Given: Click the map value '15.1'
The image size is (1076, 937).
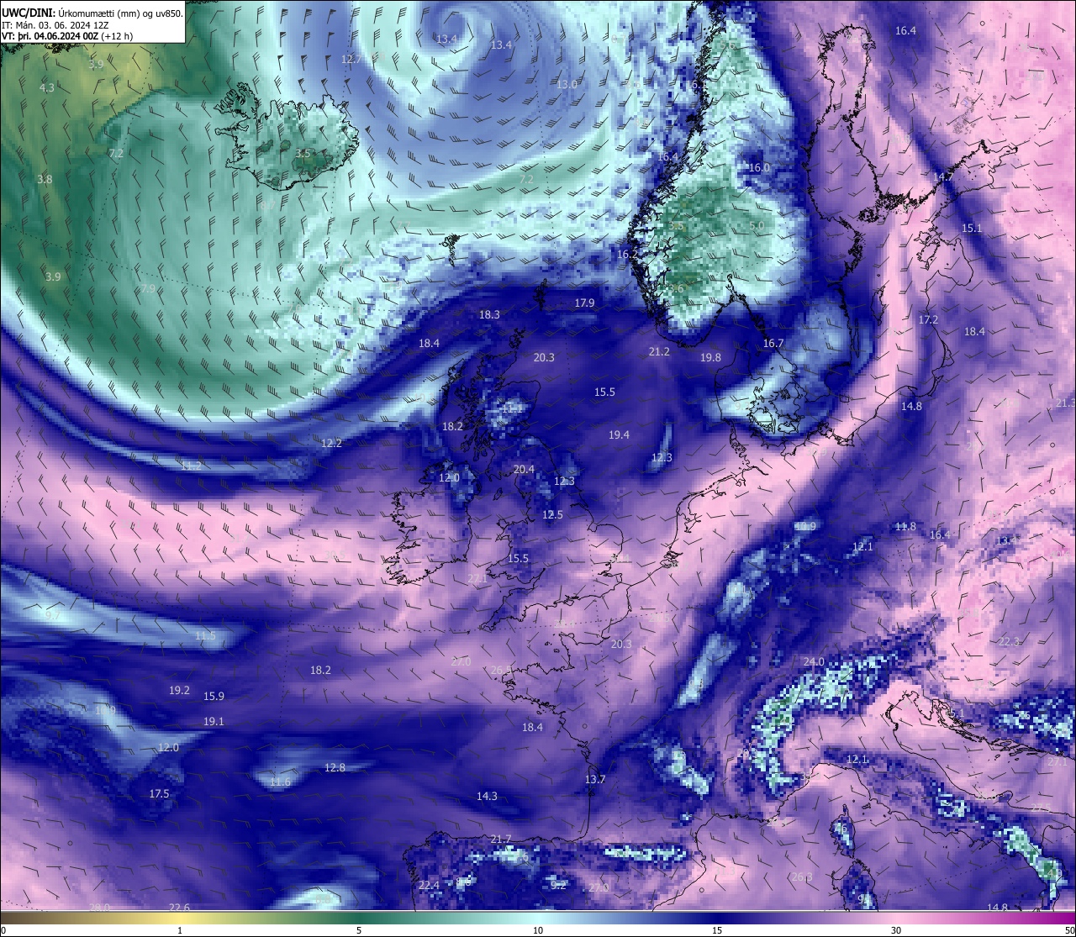Looking at the screenshot, I should 972,228.
